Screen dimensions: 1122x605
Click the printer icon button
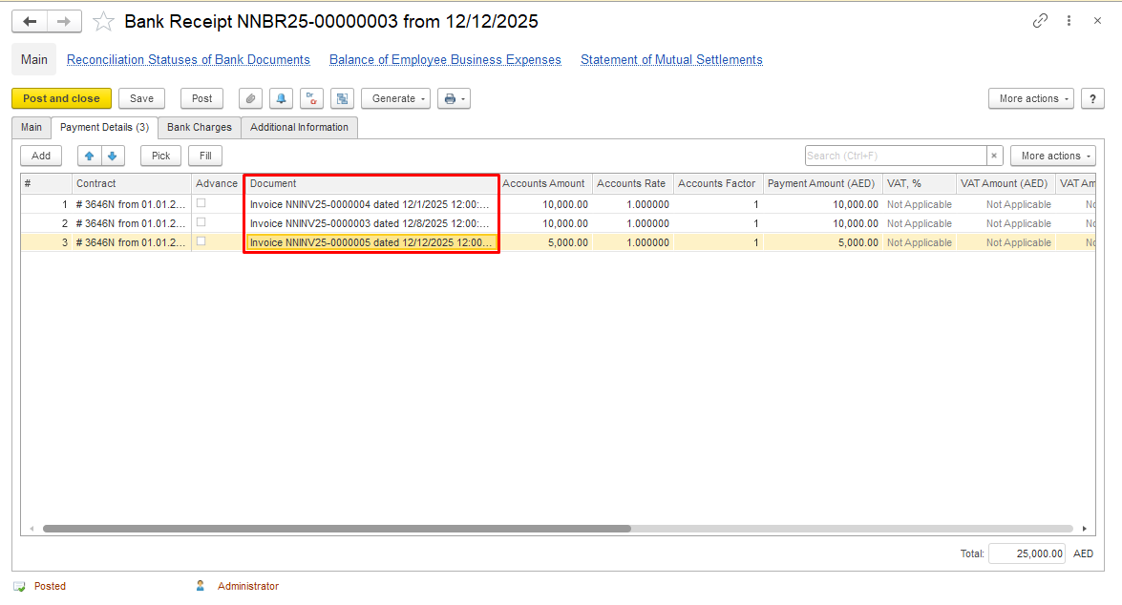click(x=454, y=98)
